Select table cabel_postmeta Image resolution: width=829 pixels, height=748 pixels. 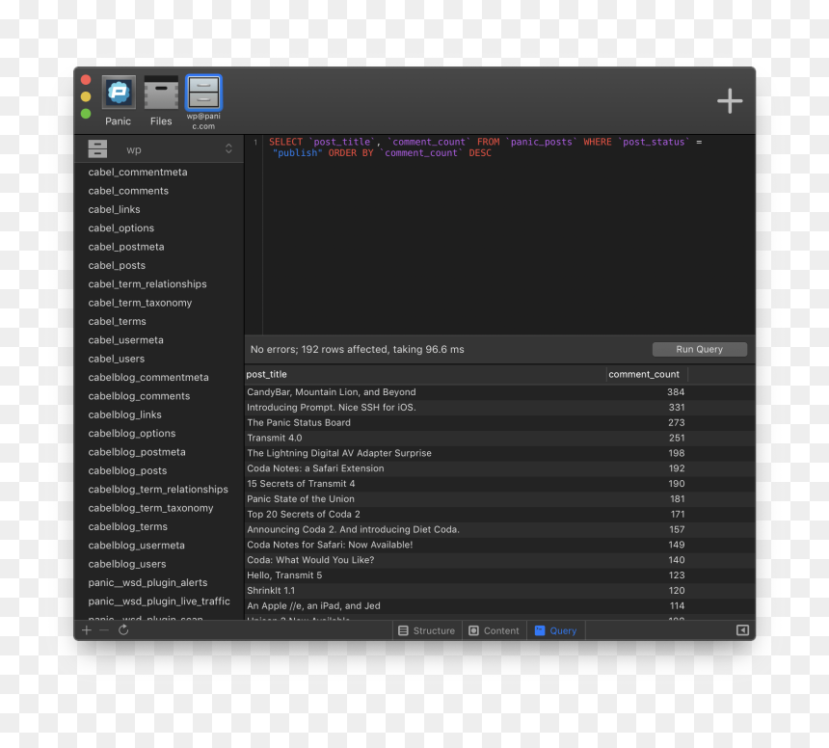[x=159, y=247]
